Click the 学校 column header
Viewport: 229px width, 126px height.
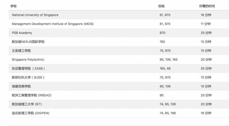pos(13,6)
